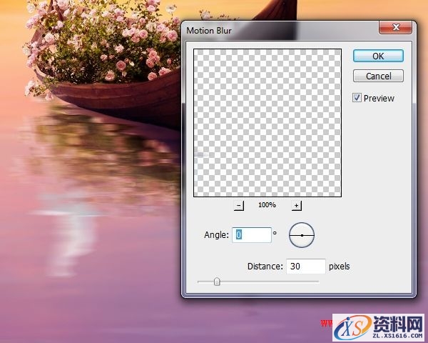
Task: Click the Distance slider handle
Action: pos(217,282)
